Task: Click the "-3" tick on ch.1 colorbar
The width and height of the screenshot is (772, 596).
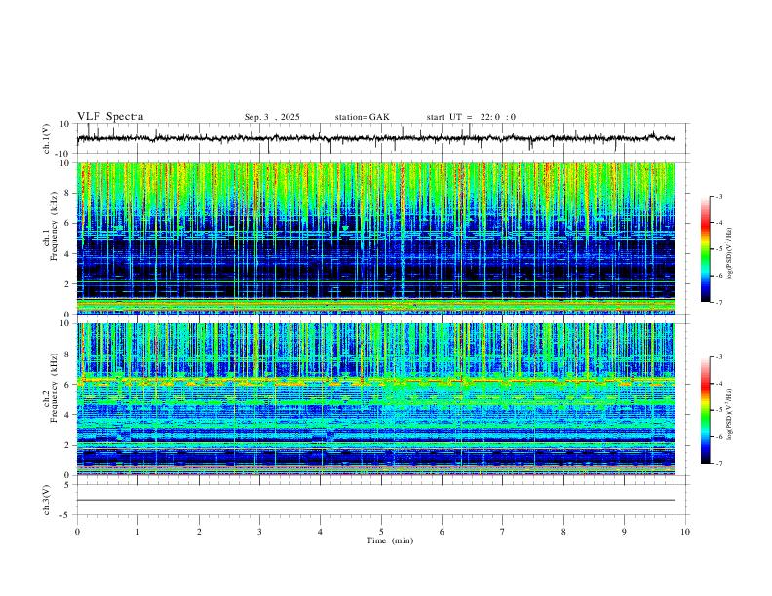Action: pos(719,196)
